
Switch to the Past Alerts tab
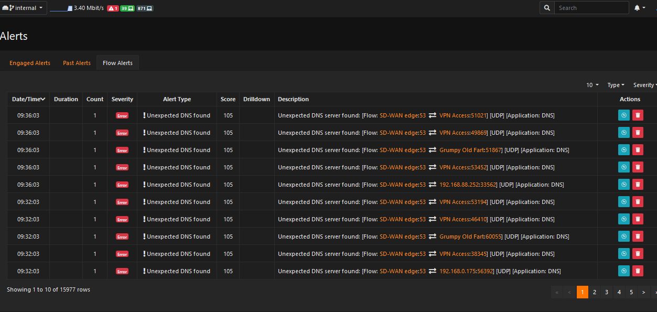click(x=77, y=62)
